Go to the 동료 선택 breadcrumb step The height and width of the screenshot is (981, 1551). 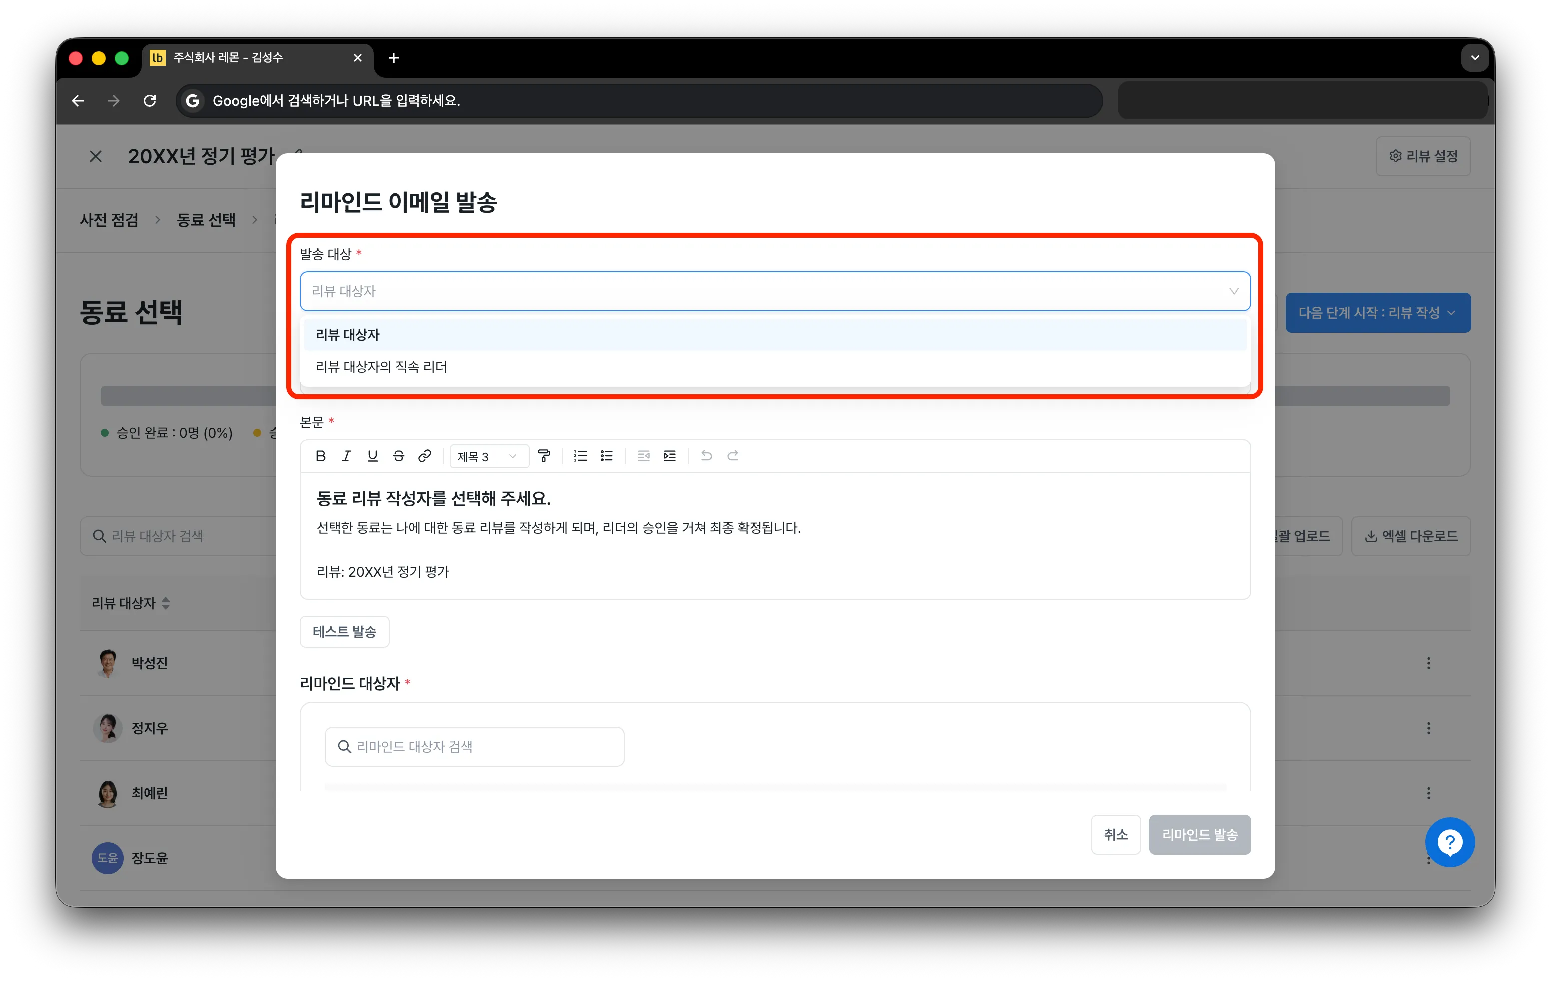pyautogui.click(x=206, y=220)
